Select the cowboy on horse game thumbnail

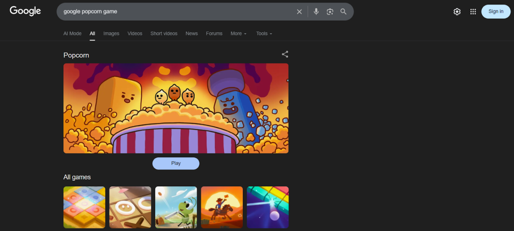point(222,207)
